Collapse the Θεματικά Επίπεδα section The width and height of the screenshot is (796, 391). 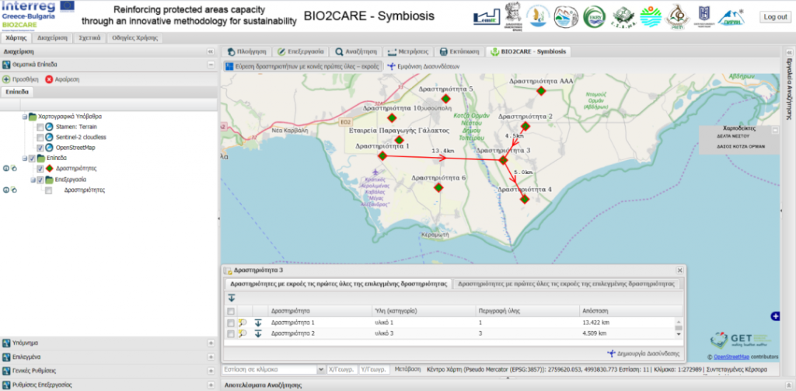pos(211,65)
